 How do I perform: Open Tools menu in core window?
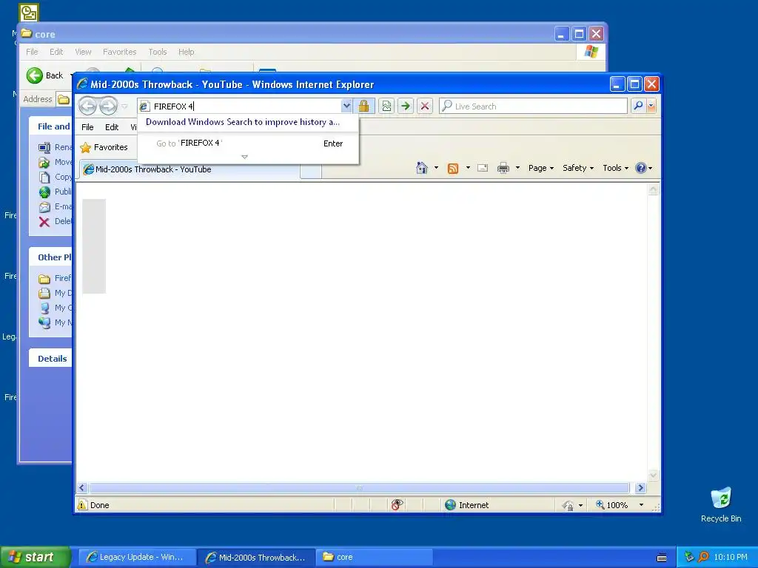tap(158, 52)
